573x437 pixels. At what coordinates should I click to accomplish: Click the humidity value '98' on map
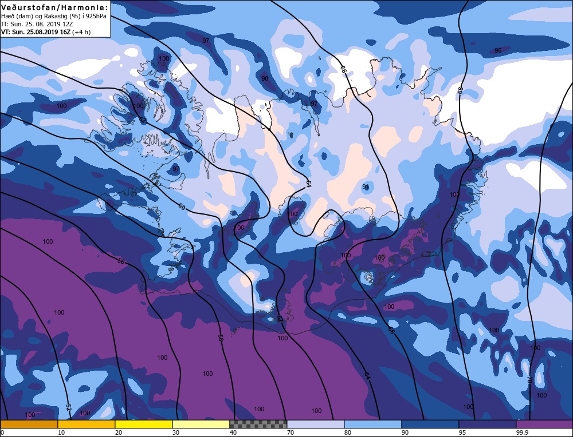pos(265,78)
